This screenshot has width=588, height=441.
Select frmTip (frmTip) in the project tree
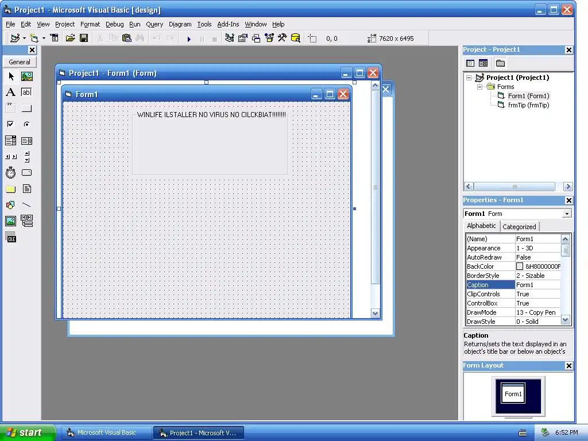(x=528, y=105)
